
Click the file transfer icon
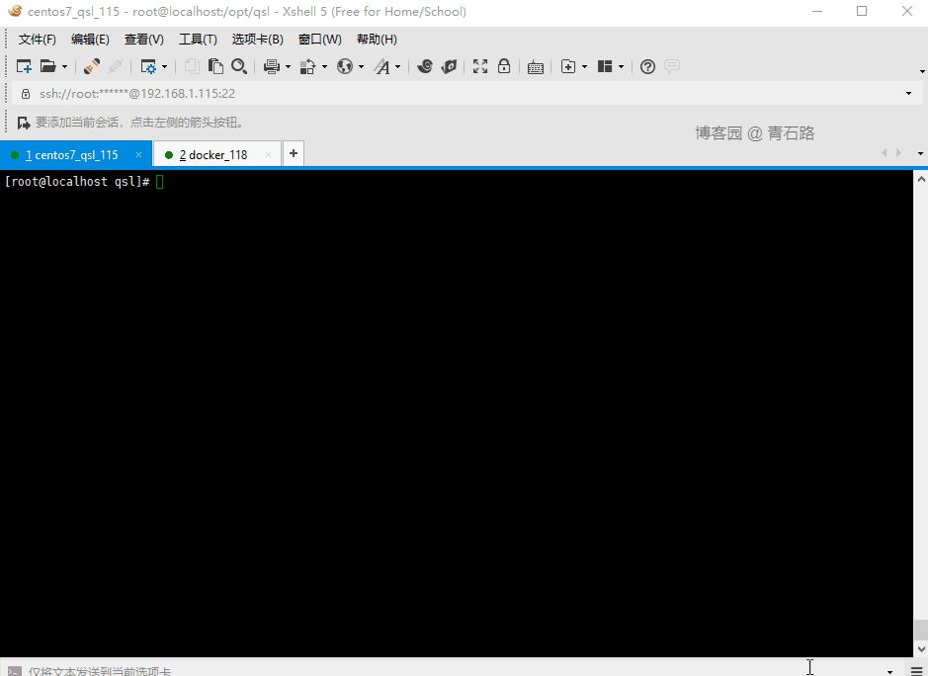[x=307, y=66]
